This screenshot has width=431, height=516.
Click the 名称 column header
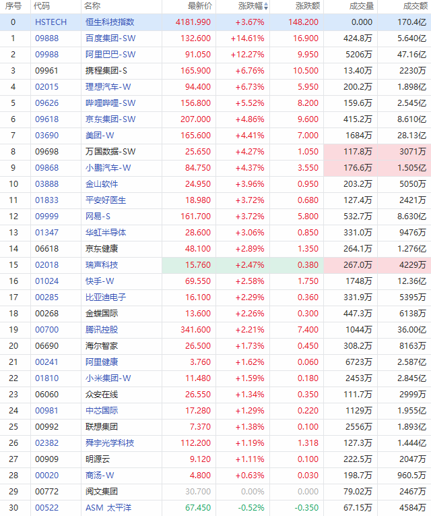pos(92,6)
